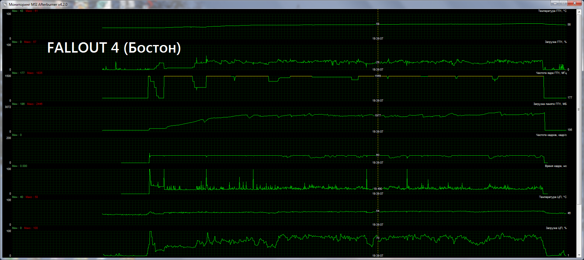Screen dimensions: 584x260
Task: Click the 'Мониторинг MSI Afterburner v4.2.0' title text
Action: [38, 5]
